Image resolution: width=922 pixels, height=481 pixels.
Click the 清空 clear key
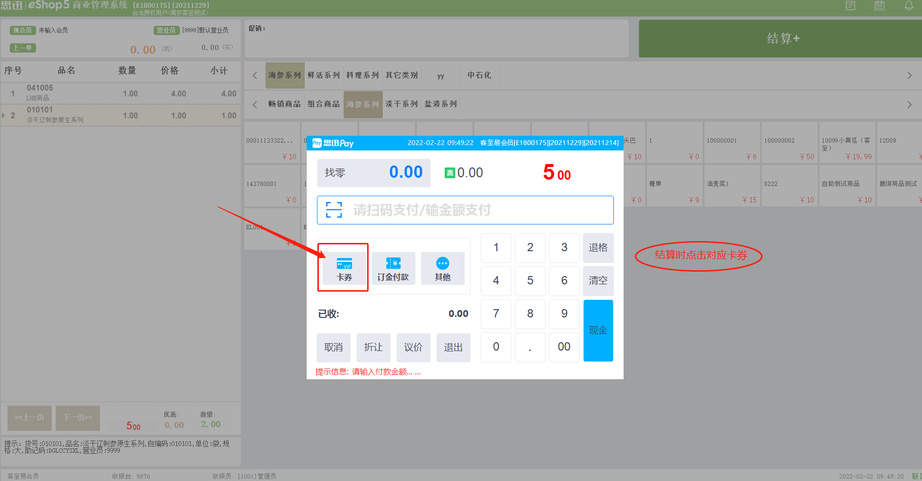(598, 280)
